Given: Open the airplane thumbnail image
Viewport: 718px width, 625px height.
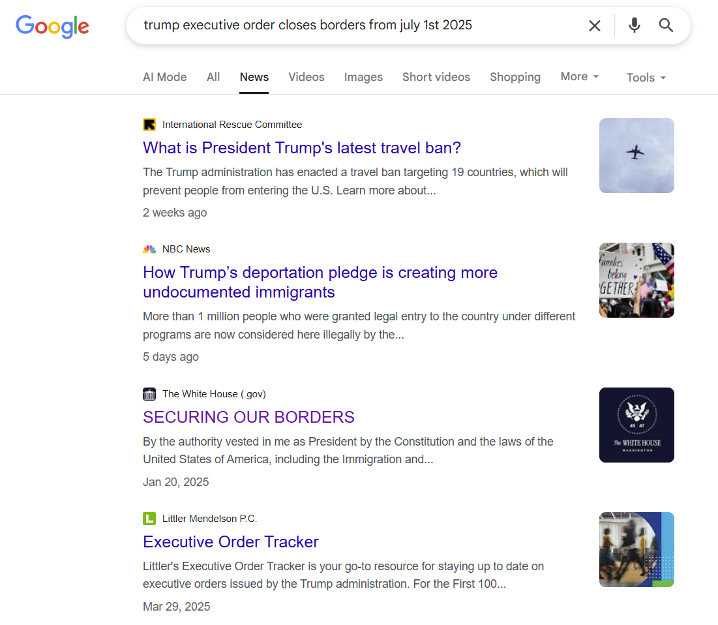Looking at the screenshot, I should click(x=636, y=156).
